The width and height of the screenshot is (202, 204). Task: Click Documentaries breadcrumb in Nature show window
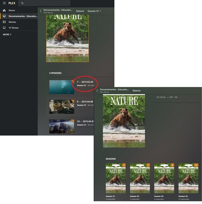pyautogui.click(x=114, y=89)
